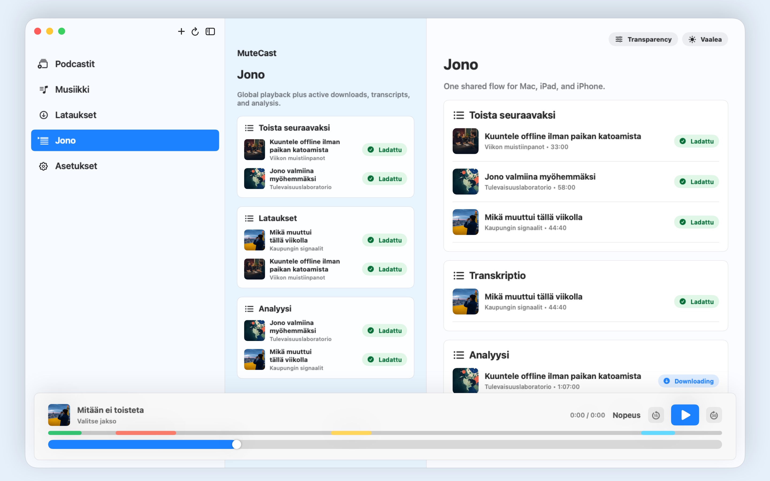Open Mikä muuttui tällä viikolla under Transkriptio
Screen dimensions: 770x481
coord(586,301)
